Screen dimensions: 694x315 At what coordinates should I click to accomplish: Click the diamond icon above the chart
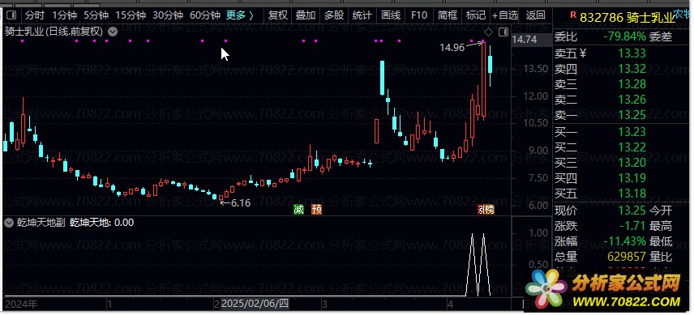coord(488,32)
